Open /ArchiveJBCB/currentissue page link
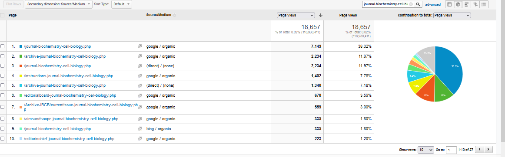 (x=80, y=107)
